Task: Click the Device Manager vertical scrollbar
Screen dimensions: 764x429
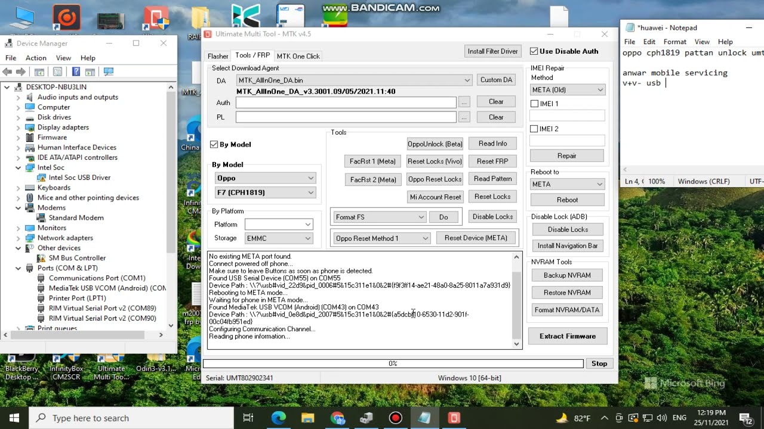Action: (171, 206)
